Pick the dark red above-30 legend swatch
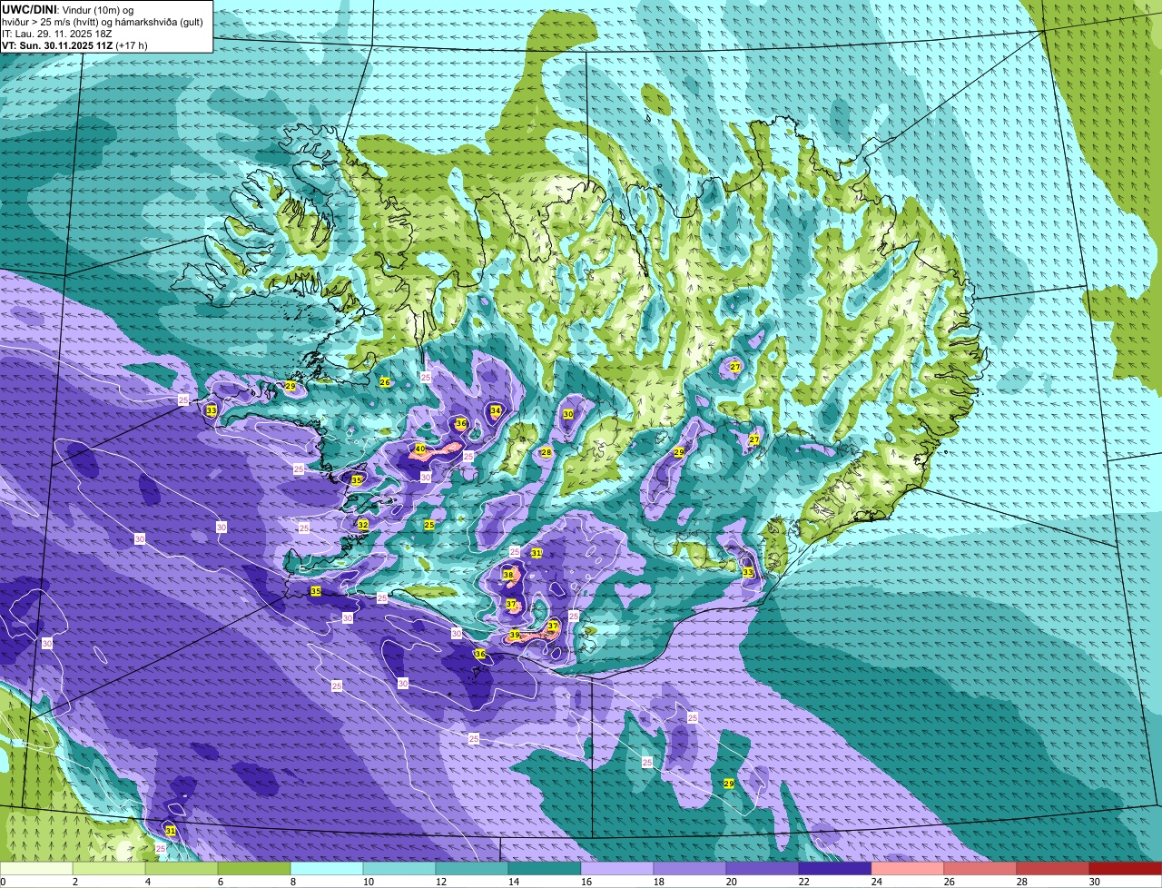1162x888 pixels. click(1126, 869)
